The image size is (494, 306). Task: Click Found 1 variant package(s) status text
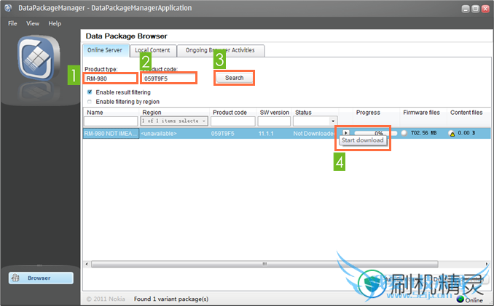[171, 299]
